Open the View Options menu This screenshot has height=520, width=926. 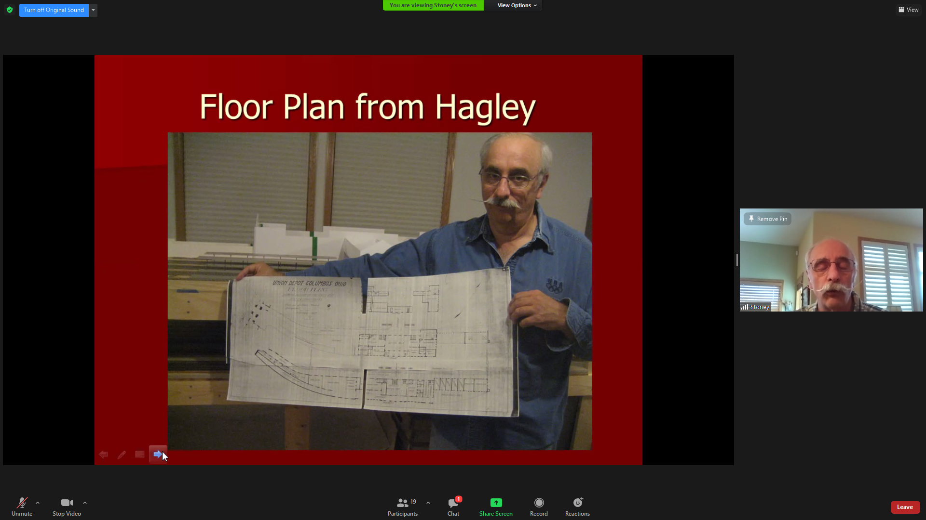517,5
